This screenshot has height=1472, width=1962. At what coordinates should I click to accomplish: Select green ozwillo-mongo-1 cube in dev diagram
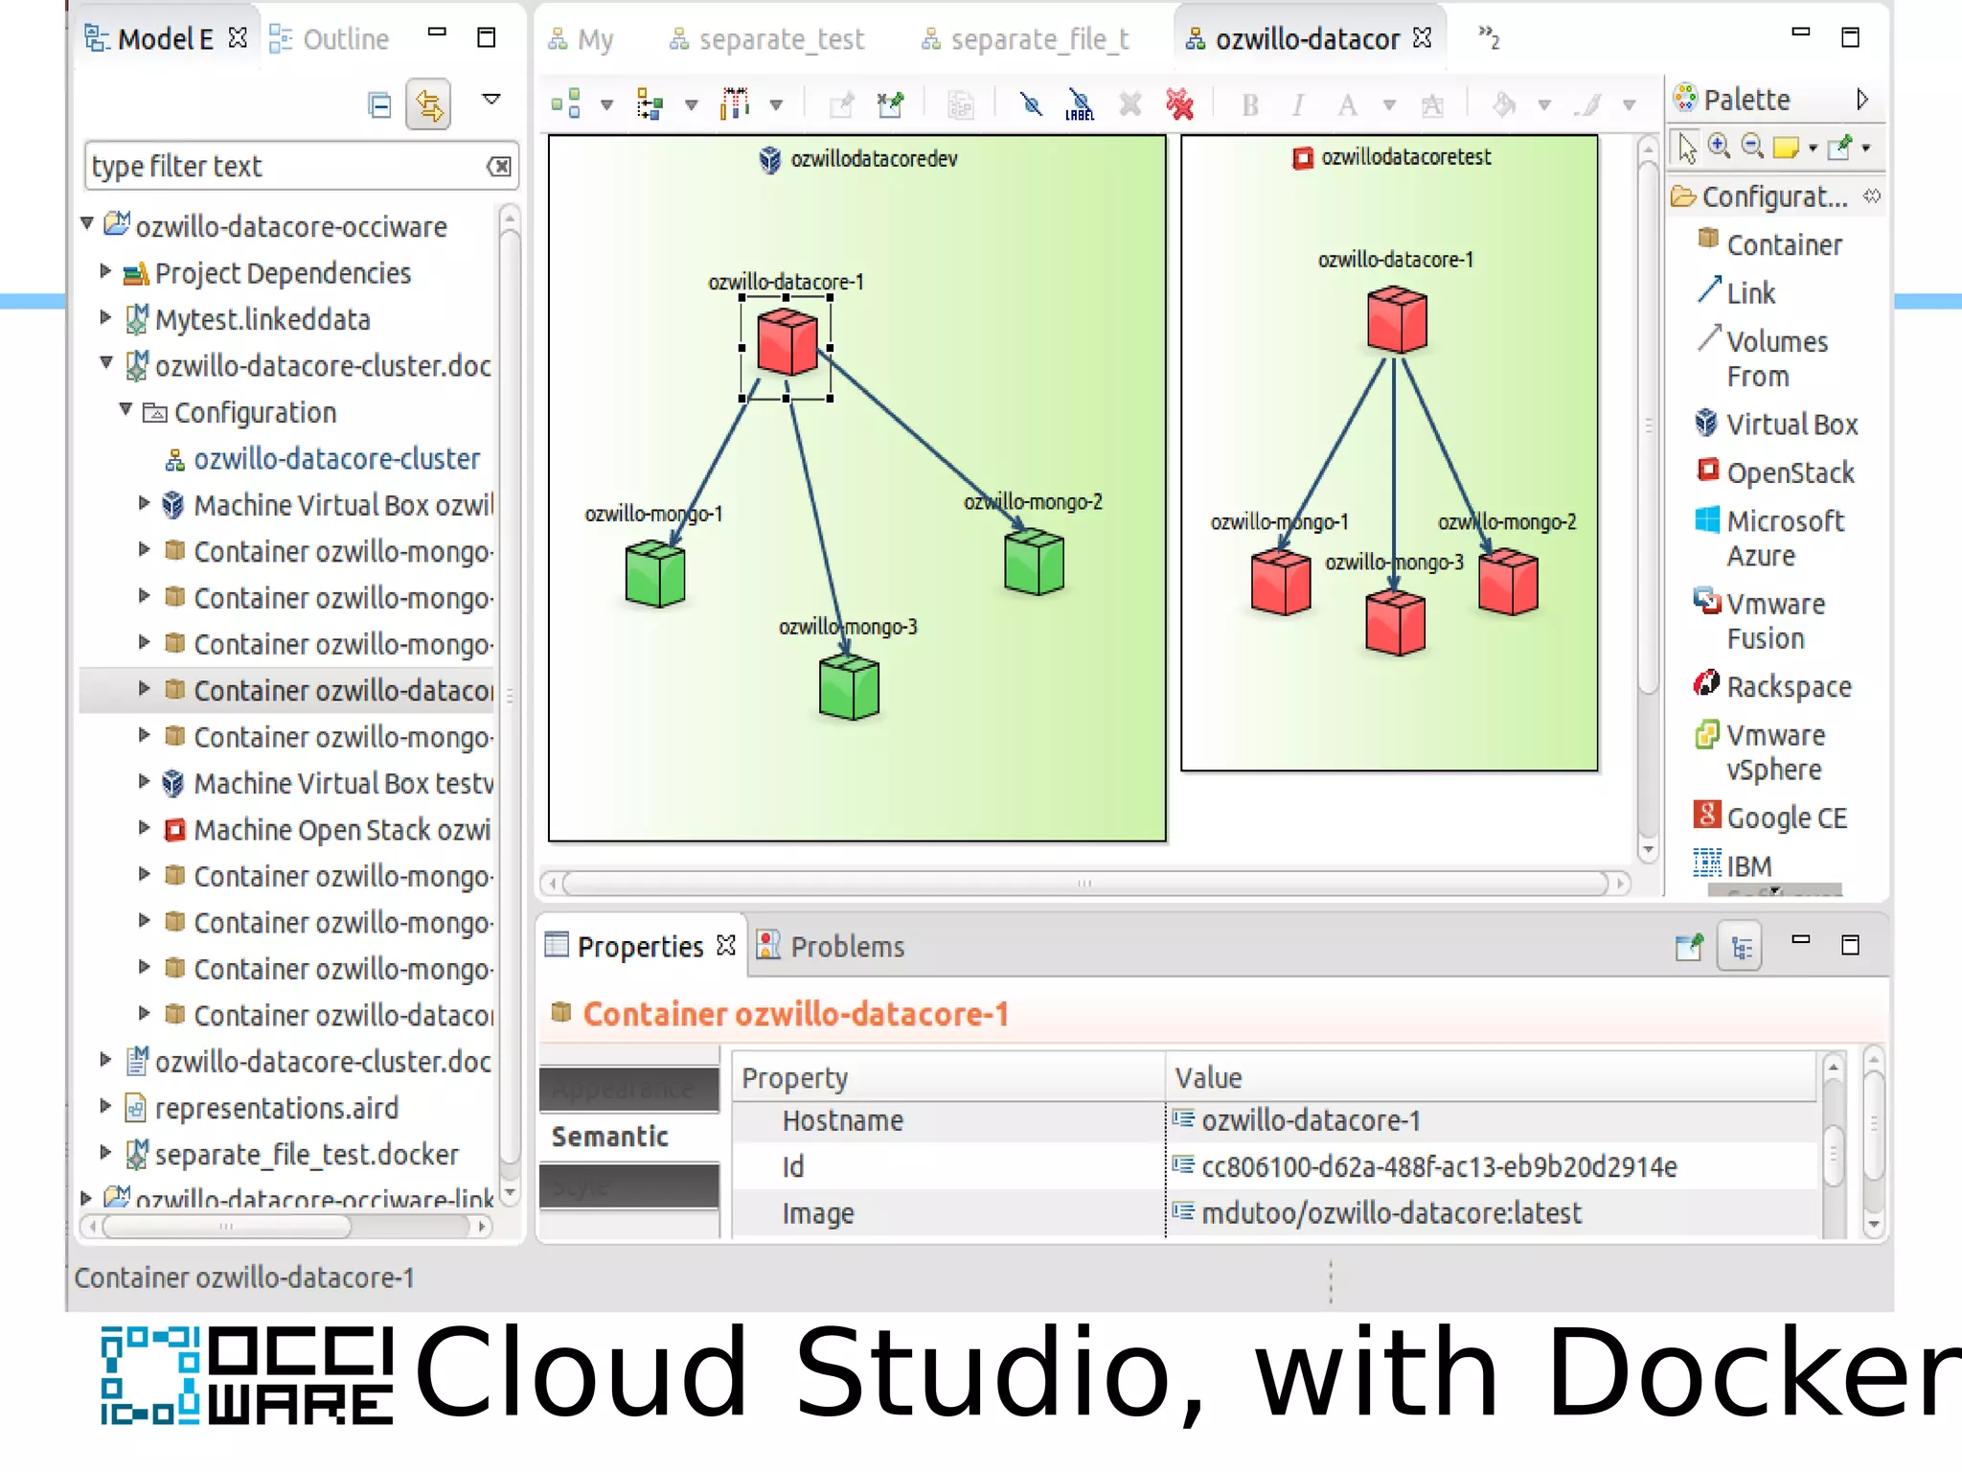click(x=655, y=574)
